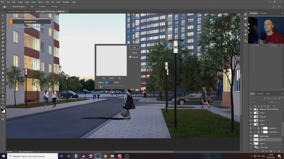This screenshot has width=284, height=159.
Task: Select the Blur tool
Action: 3,72
